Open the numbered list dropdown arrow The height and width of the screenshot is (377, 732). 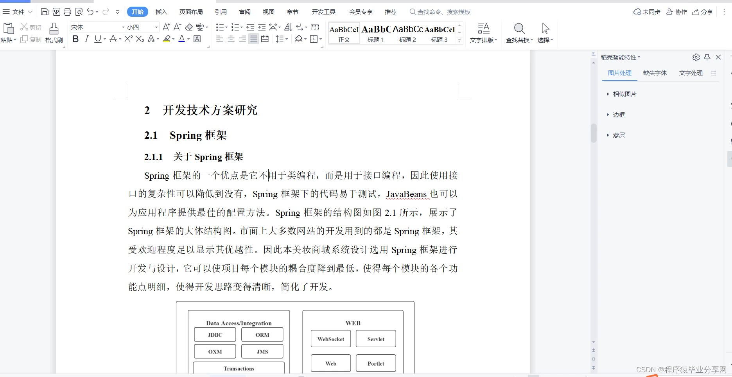coord(242,27)
